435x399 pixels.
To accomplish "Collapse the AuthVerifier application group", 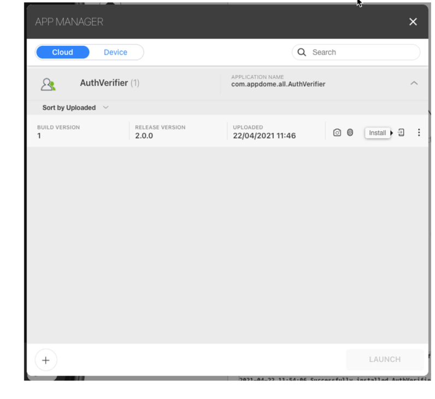I will click(414, 84).
